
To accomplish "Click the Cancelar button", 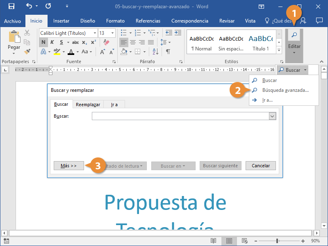I will (260, 166).
